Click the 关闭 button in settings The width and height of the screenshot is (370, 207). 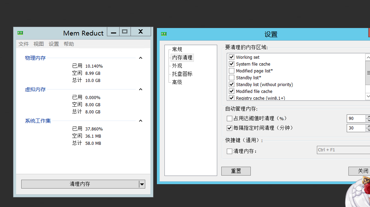point(359,171)
